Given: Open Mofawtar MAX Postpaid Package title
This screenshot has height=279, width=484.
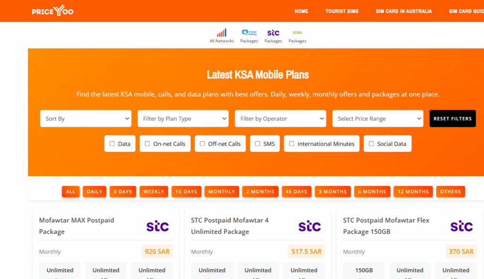Looking at the screenshot, I should pyautogui.click(x=77, y=226).
